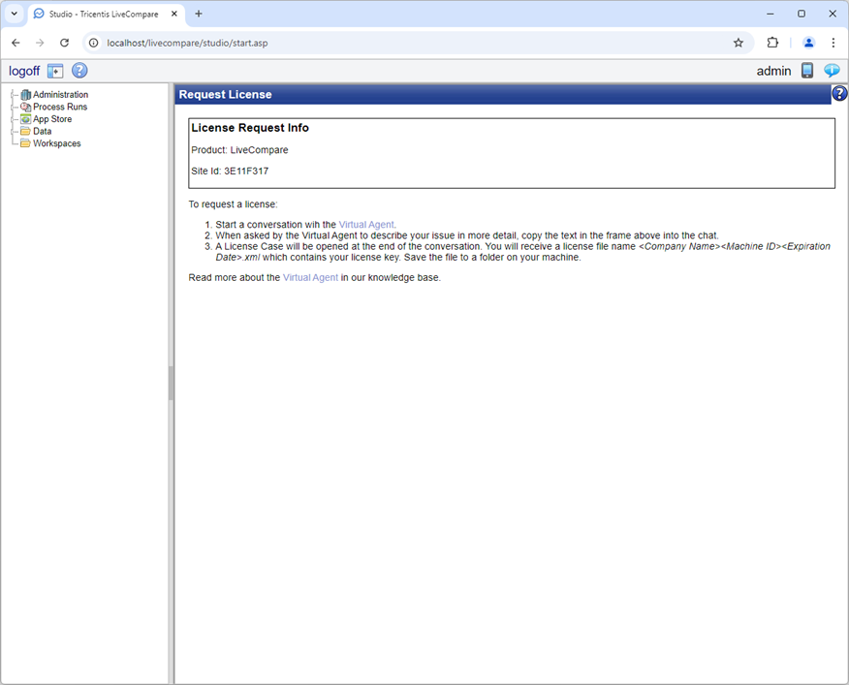Viewport: 849px width, 685px height.
Task: Open the blue info bubble icon
Action: pos(832,70)
